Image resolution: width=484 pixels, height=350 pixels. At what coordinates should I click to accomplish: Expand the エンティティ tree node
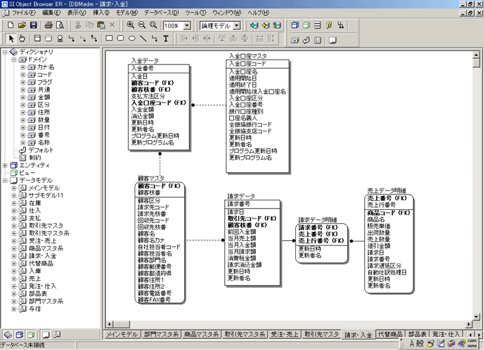point(5,166)
